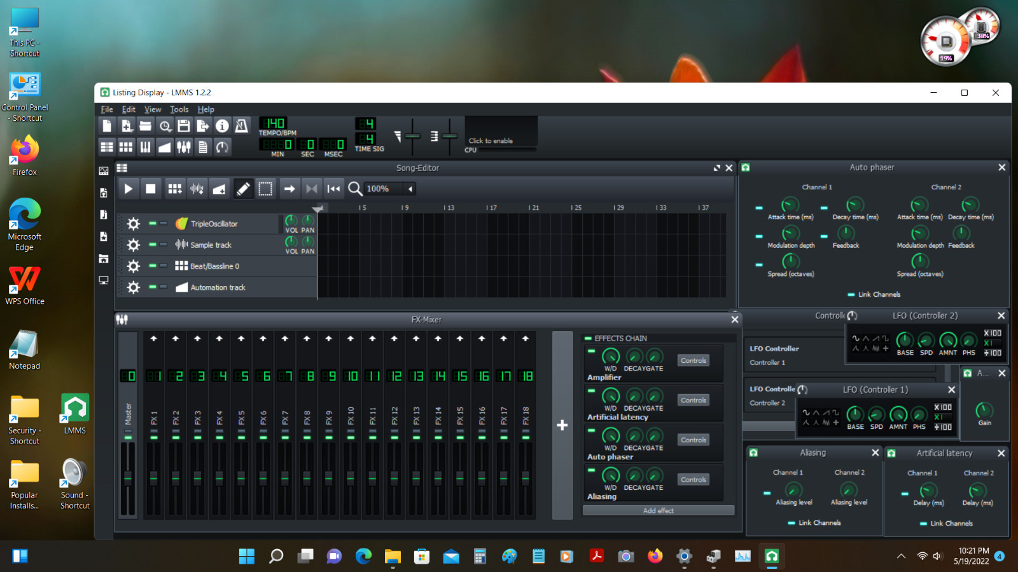This screenshot has height=572, width=1018.
Task: Click the TripleOscillator instrument track button
Action: [x=226, y=224]
